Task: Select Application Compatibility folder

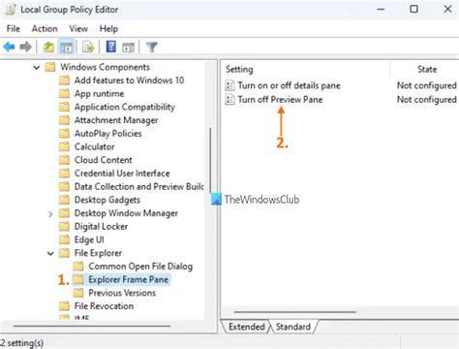Action: [125, 107]
